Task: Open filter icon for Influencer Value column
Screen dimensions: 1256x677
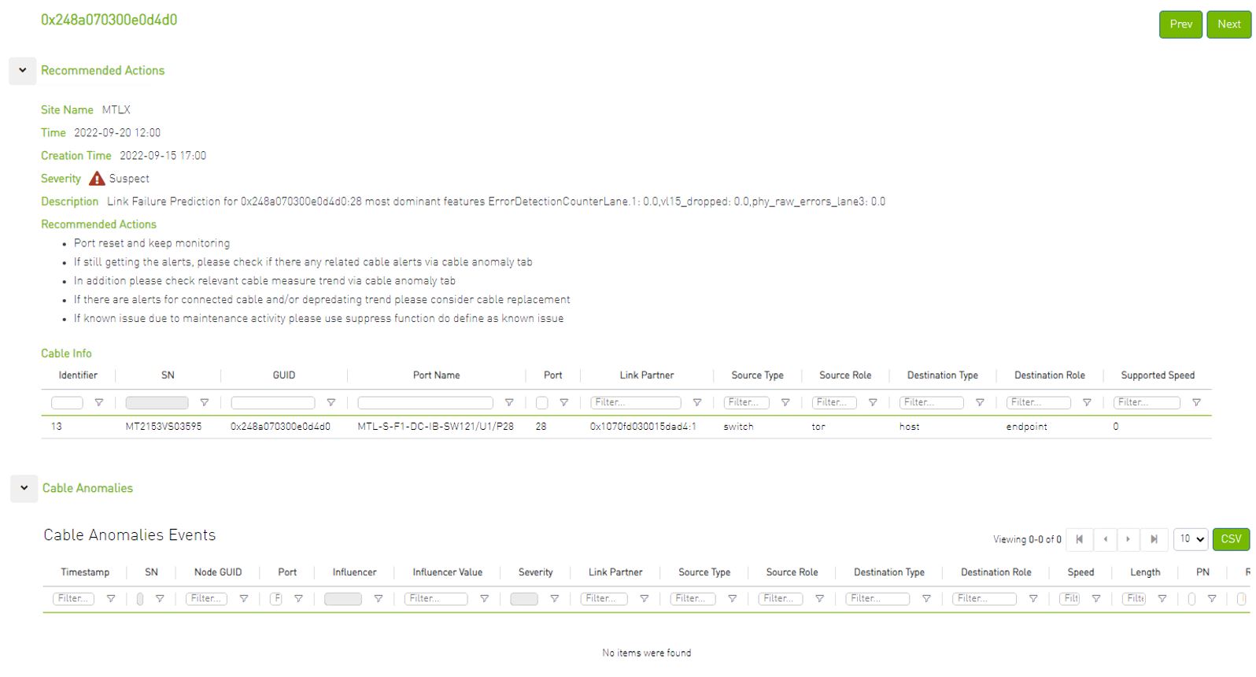Action: pyautogui.click(x=484, y=599)
